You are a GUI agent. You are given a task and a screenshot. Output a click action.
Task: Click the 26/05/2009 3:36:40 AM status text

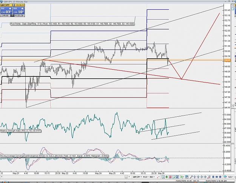click(x=216, y=181)
